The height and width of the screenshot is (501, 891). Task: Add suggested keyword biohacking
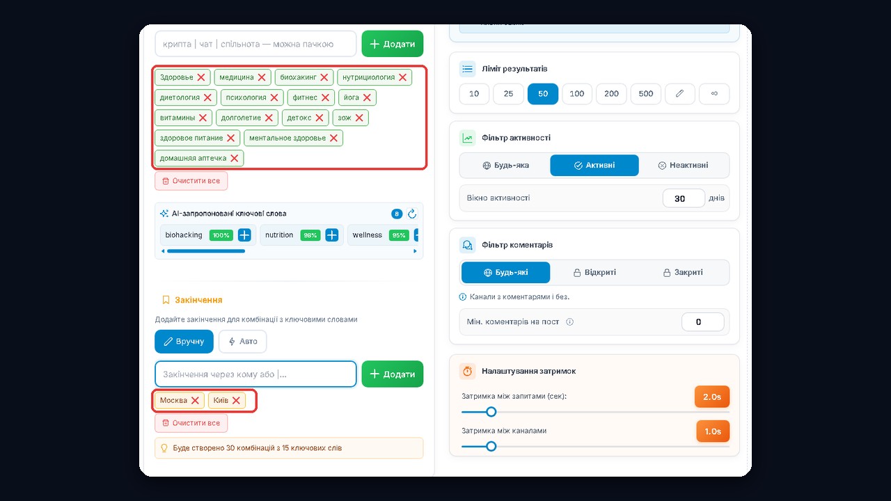pyautogui.click(x=244, y=235)
